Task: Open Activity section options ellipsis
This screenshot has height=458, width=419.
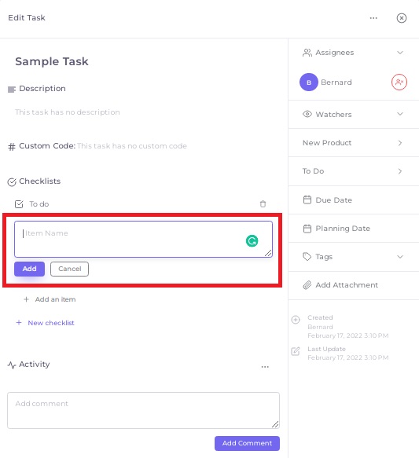Action: [265, 367]
